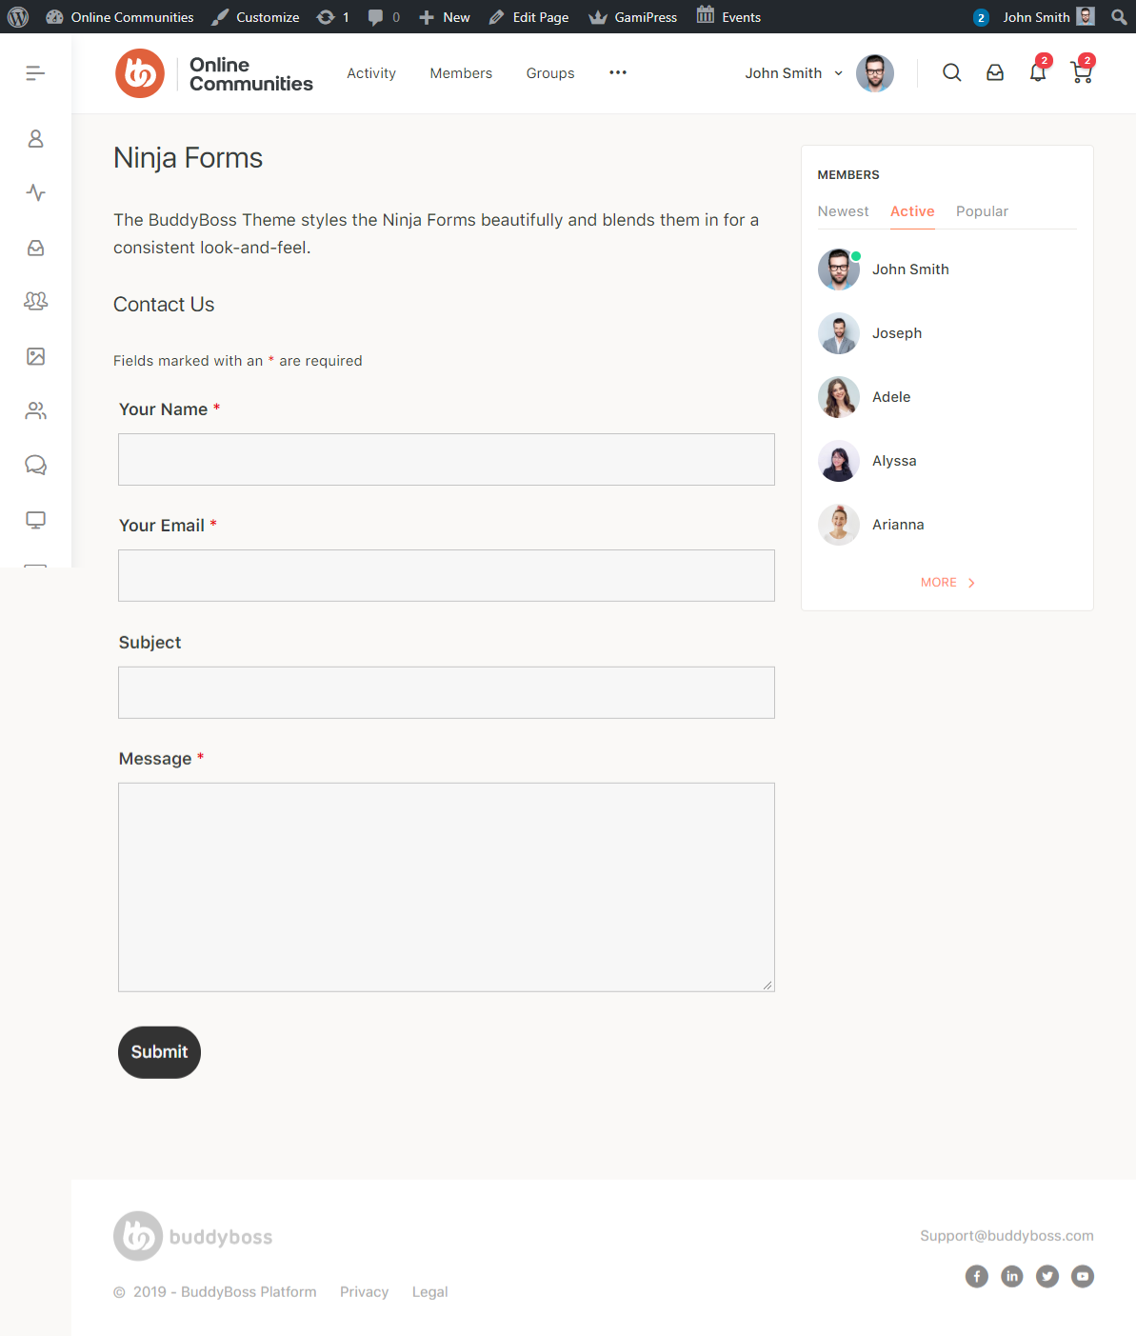Open the photos icon in left sidebar
The image size is (1136, 1336).
(x=35, y=355)
